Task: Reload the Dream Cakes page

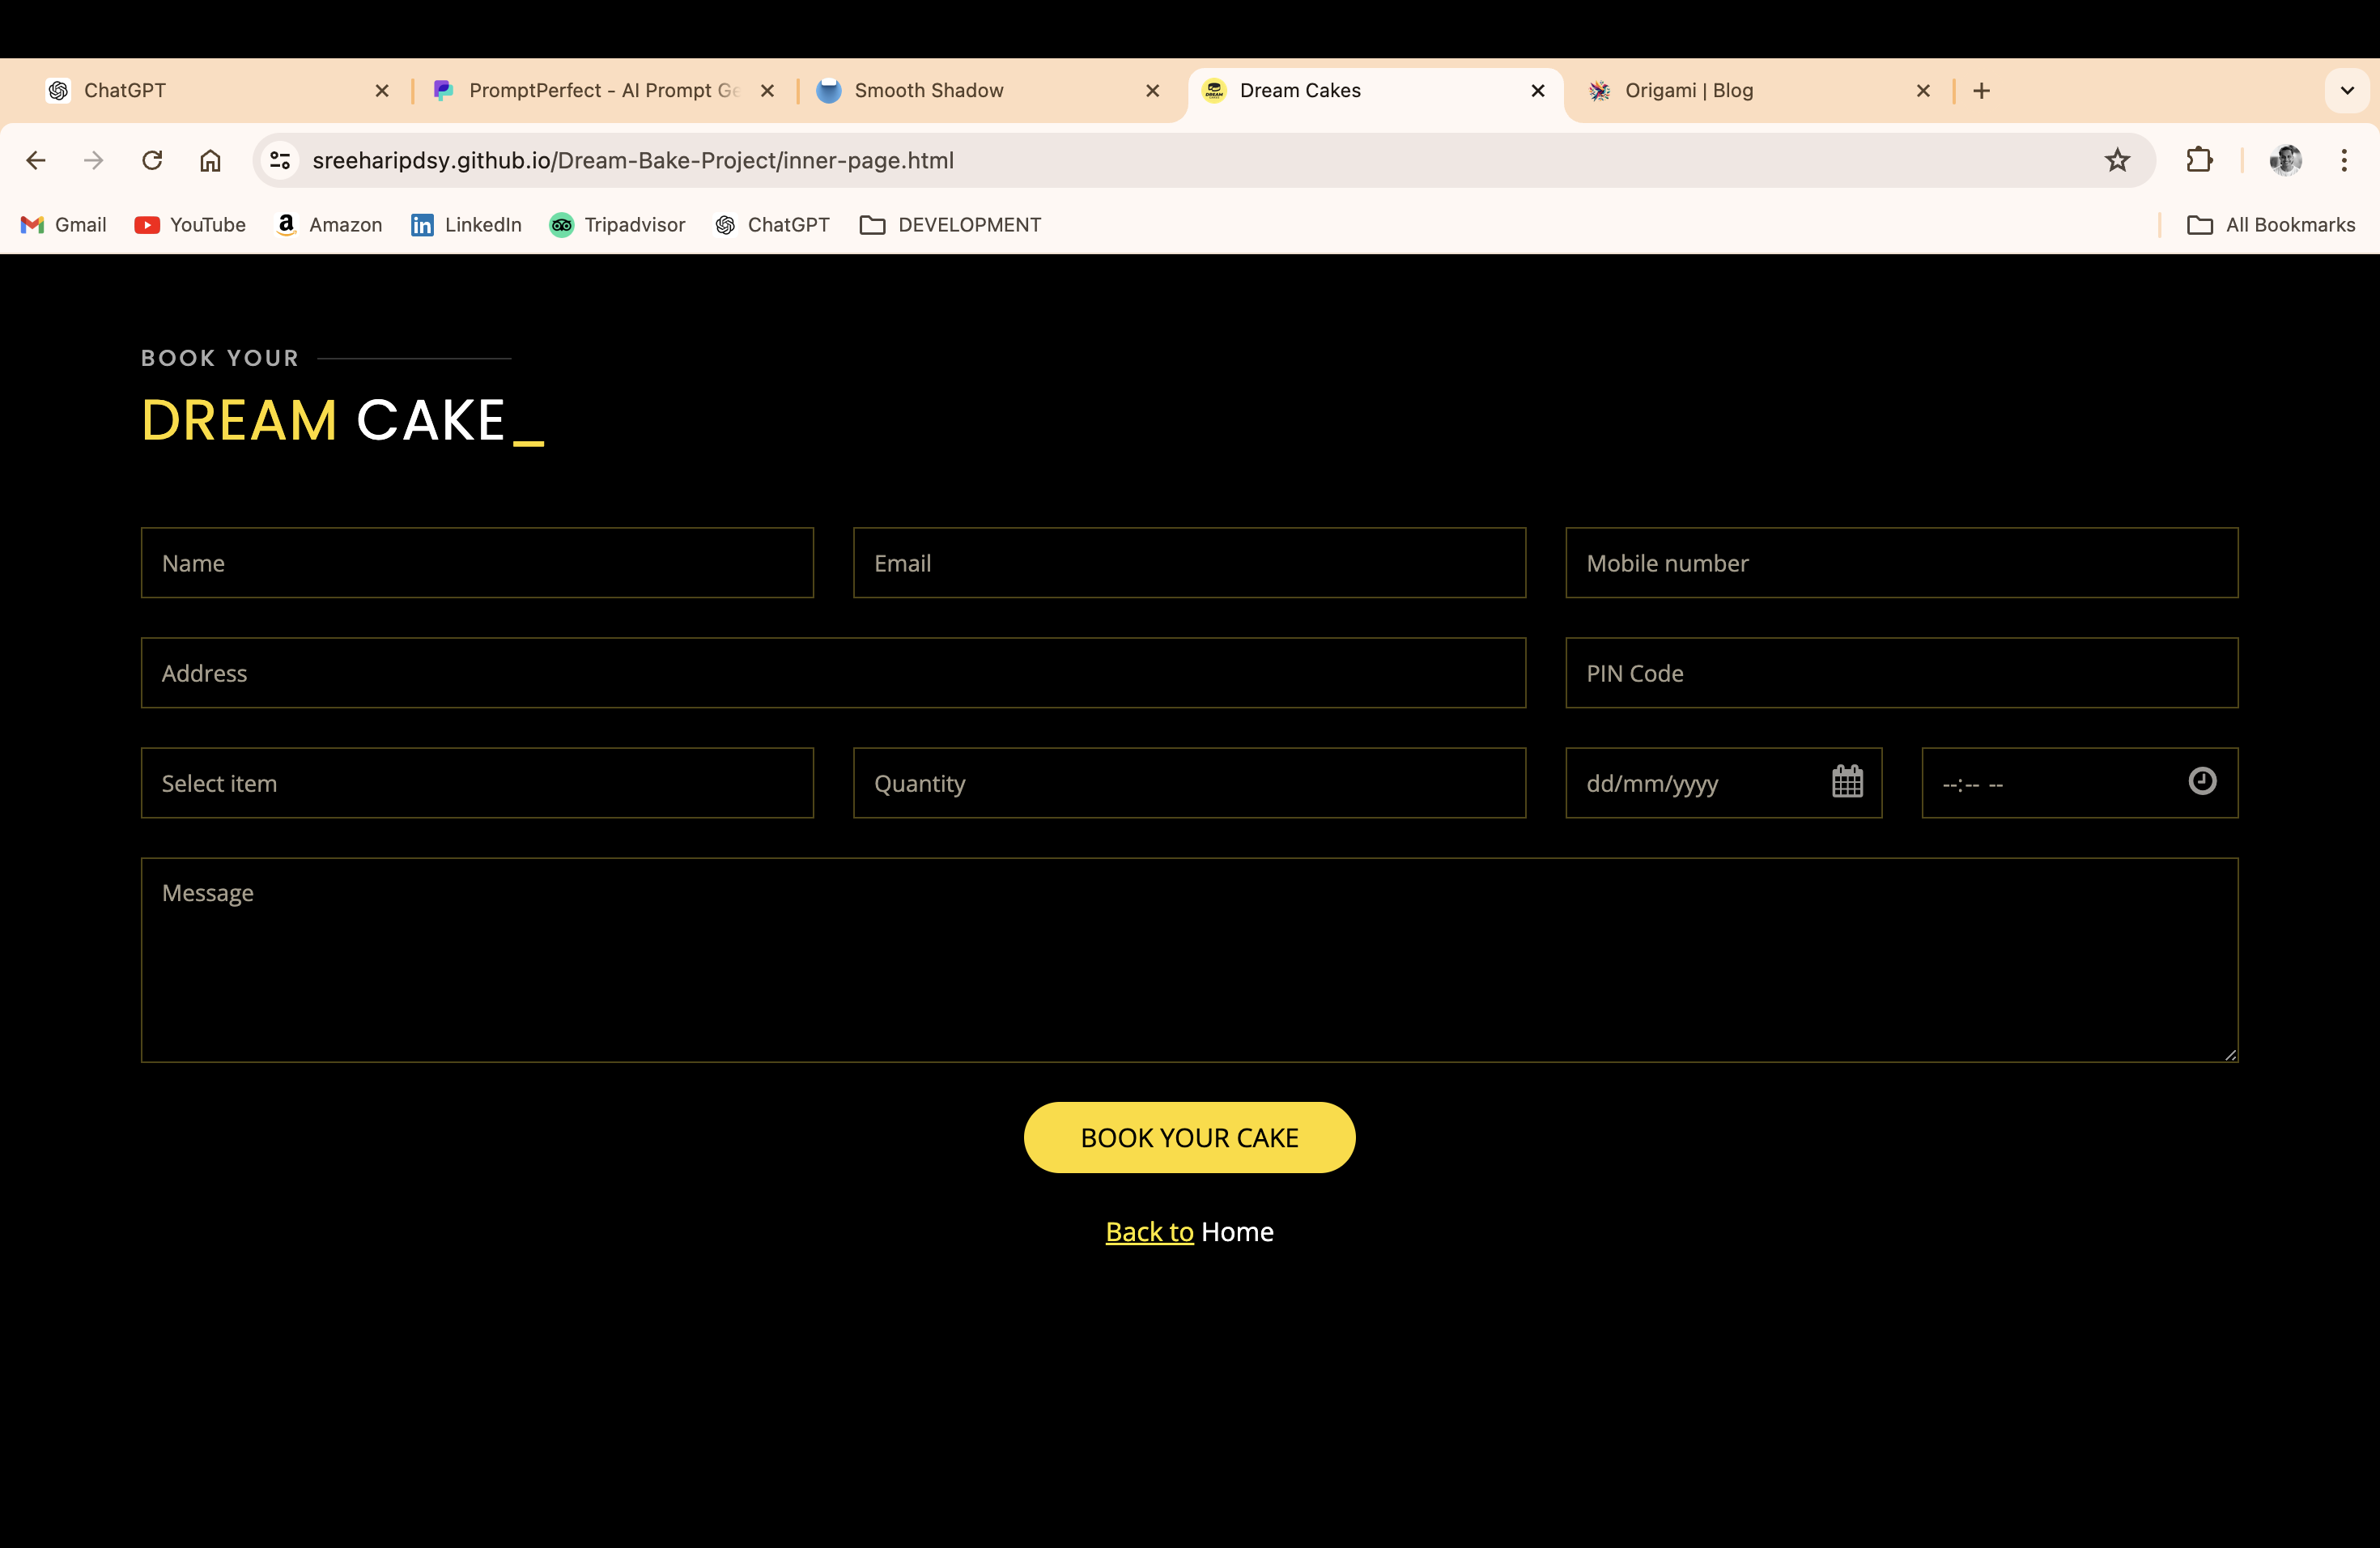Action: pyautogui.click(x=152, y=160)
